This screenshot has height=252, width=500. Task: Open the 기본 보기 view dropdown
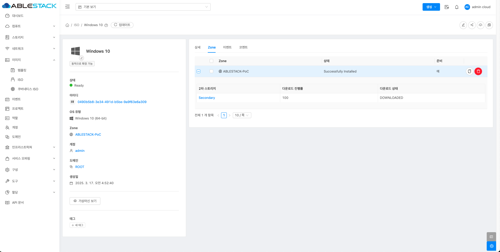(x=143, y=7)
